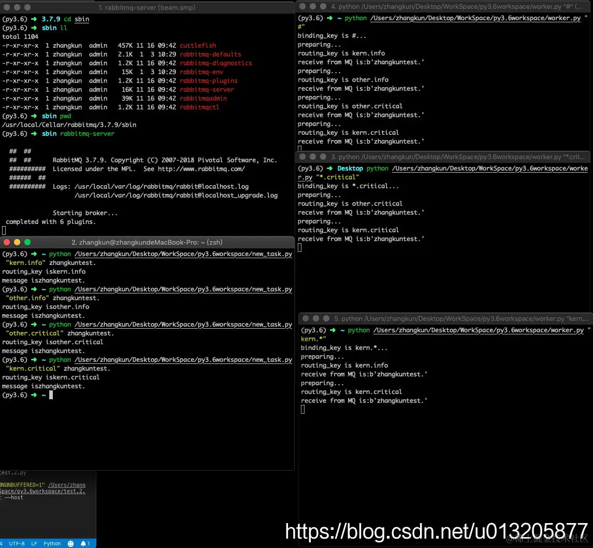Click the "binding_key is kern.*..." line

pyautogui.click(x=344, y=348)
